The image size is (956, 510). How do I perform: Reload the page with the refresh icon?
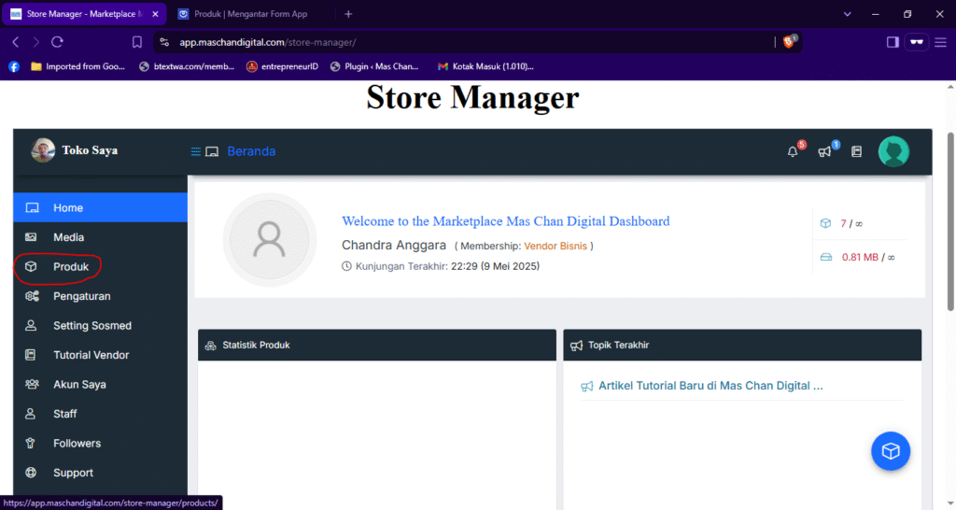(x=57, y=42)
